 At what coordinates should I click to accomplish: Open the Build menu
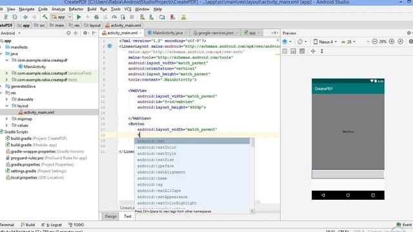tap(92, 9)
